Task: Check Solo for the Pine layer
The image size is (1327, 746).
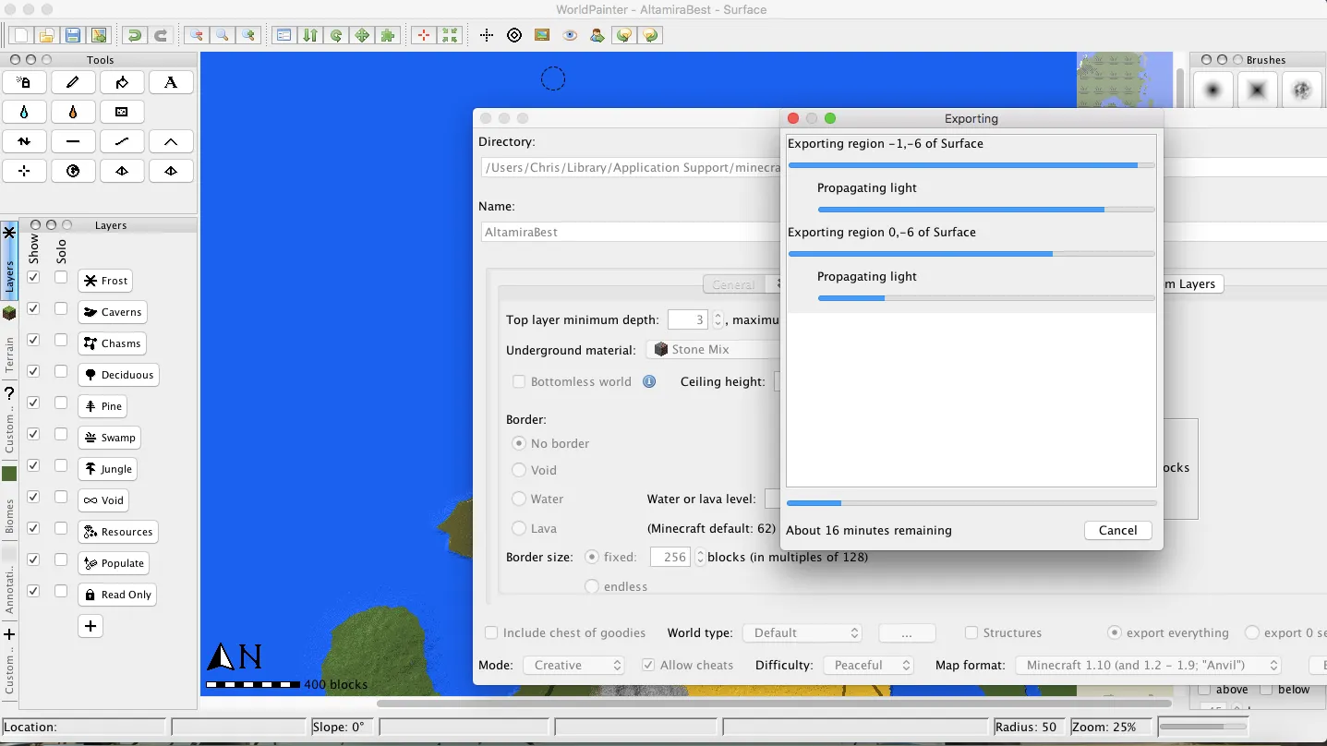Action: 61,403
